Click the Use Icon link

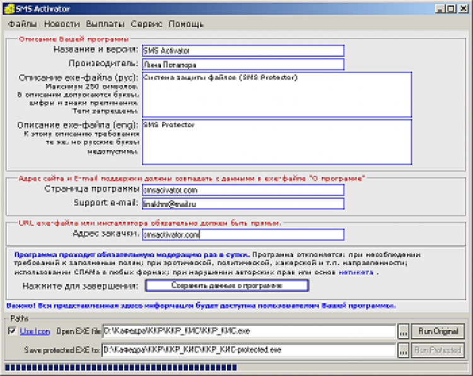pos(35,331)
